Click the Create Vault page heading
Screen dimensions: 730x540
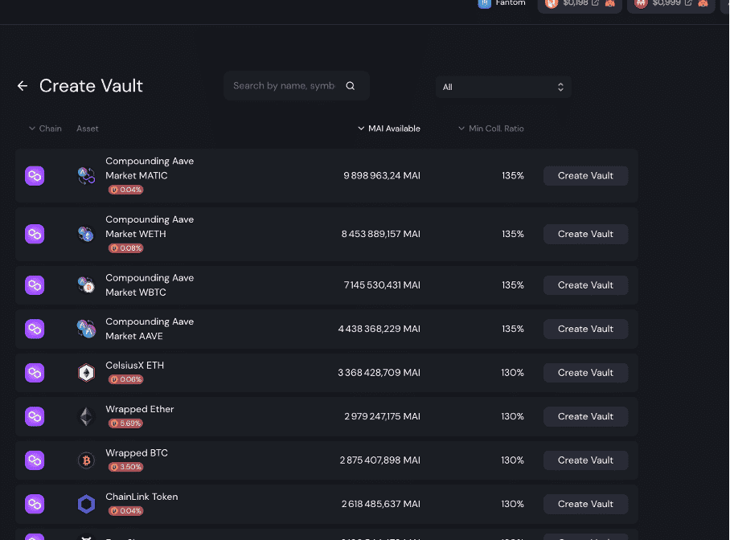tap(91, 86)
